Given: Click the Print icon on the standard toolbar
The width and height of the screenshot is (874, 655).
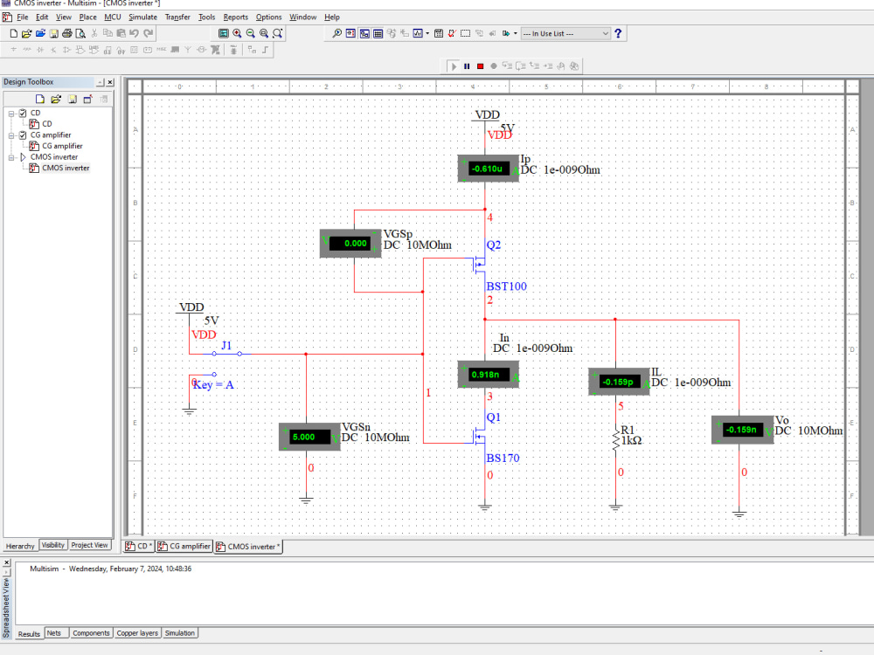Looking at the screenshot, I should pyautogui.click(x=66, y=33).
